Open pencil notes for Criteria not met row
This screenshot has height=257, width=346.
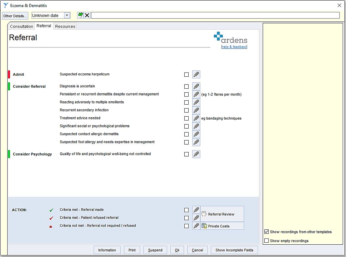point(196,226)
